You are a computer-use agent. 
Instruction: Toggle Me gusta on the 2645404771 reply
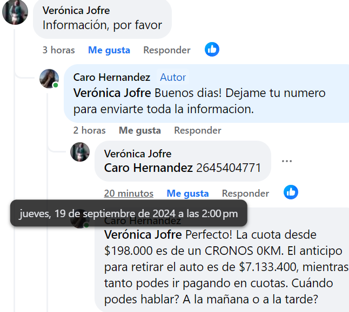187,193
